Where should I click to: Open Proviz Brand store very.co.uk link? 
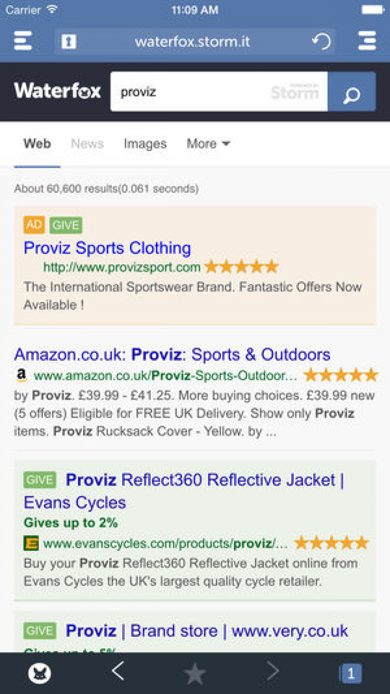206,631
